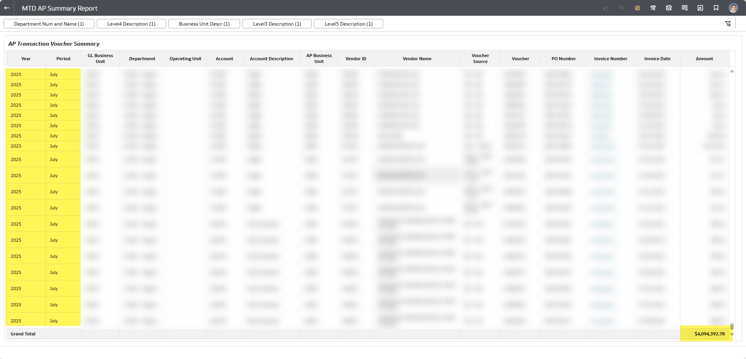This screenshot has width=746, height=359.
Task: Click the bookmark icon
Action: pyautogui.click(x=716, y=8)
